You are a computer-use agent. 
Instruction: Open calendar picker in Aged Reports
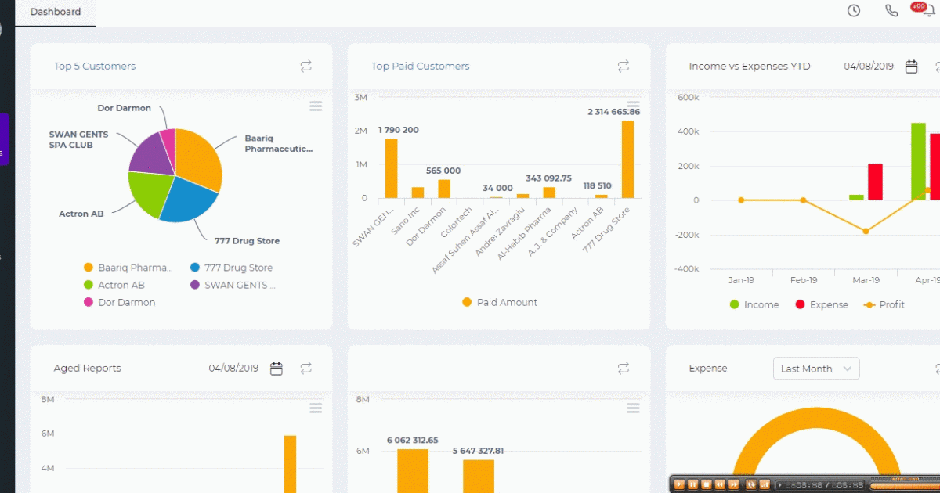pyautogui.click(x=277, y=368)
